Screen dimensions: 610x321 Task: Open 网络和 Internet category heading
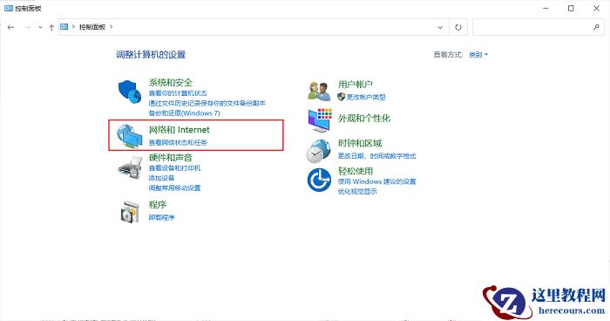point(179,130)
